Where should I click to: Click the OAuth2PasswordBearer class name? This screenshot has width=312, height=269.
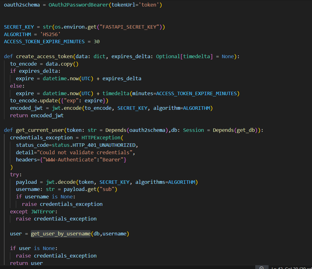[78, 5]
